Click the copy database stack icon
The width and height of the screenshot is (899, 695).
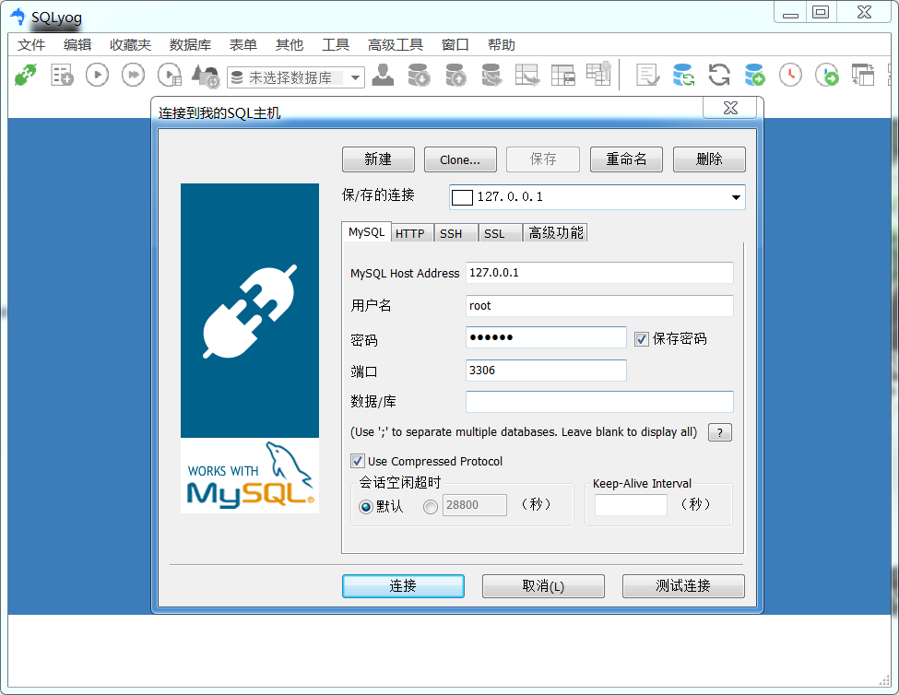pyautogui.click(x=491, y=75)
